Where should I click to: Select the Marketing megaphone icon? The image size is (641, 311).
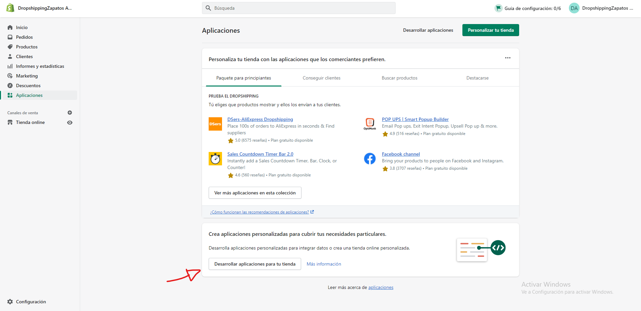pos(10,76)
